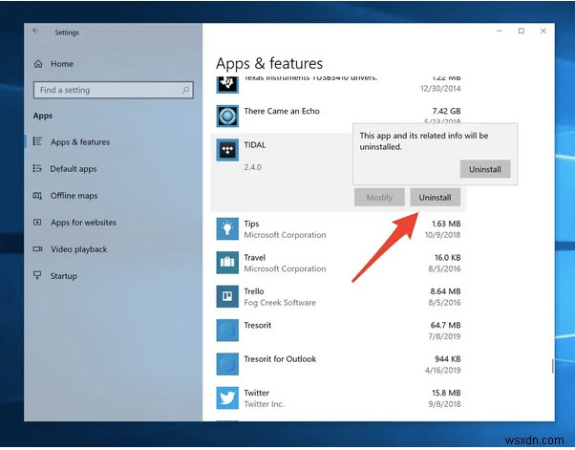575x450 pixels.
Task: Click the Uninstall button beside Modify
Action: click(435, 198)
